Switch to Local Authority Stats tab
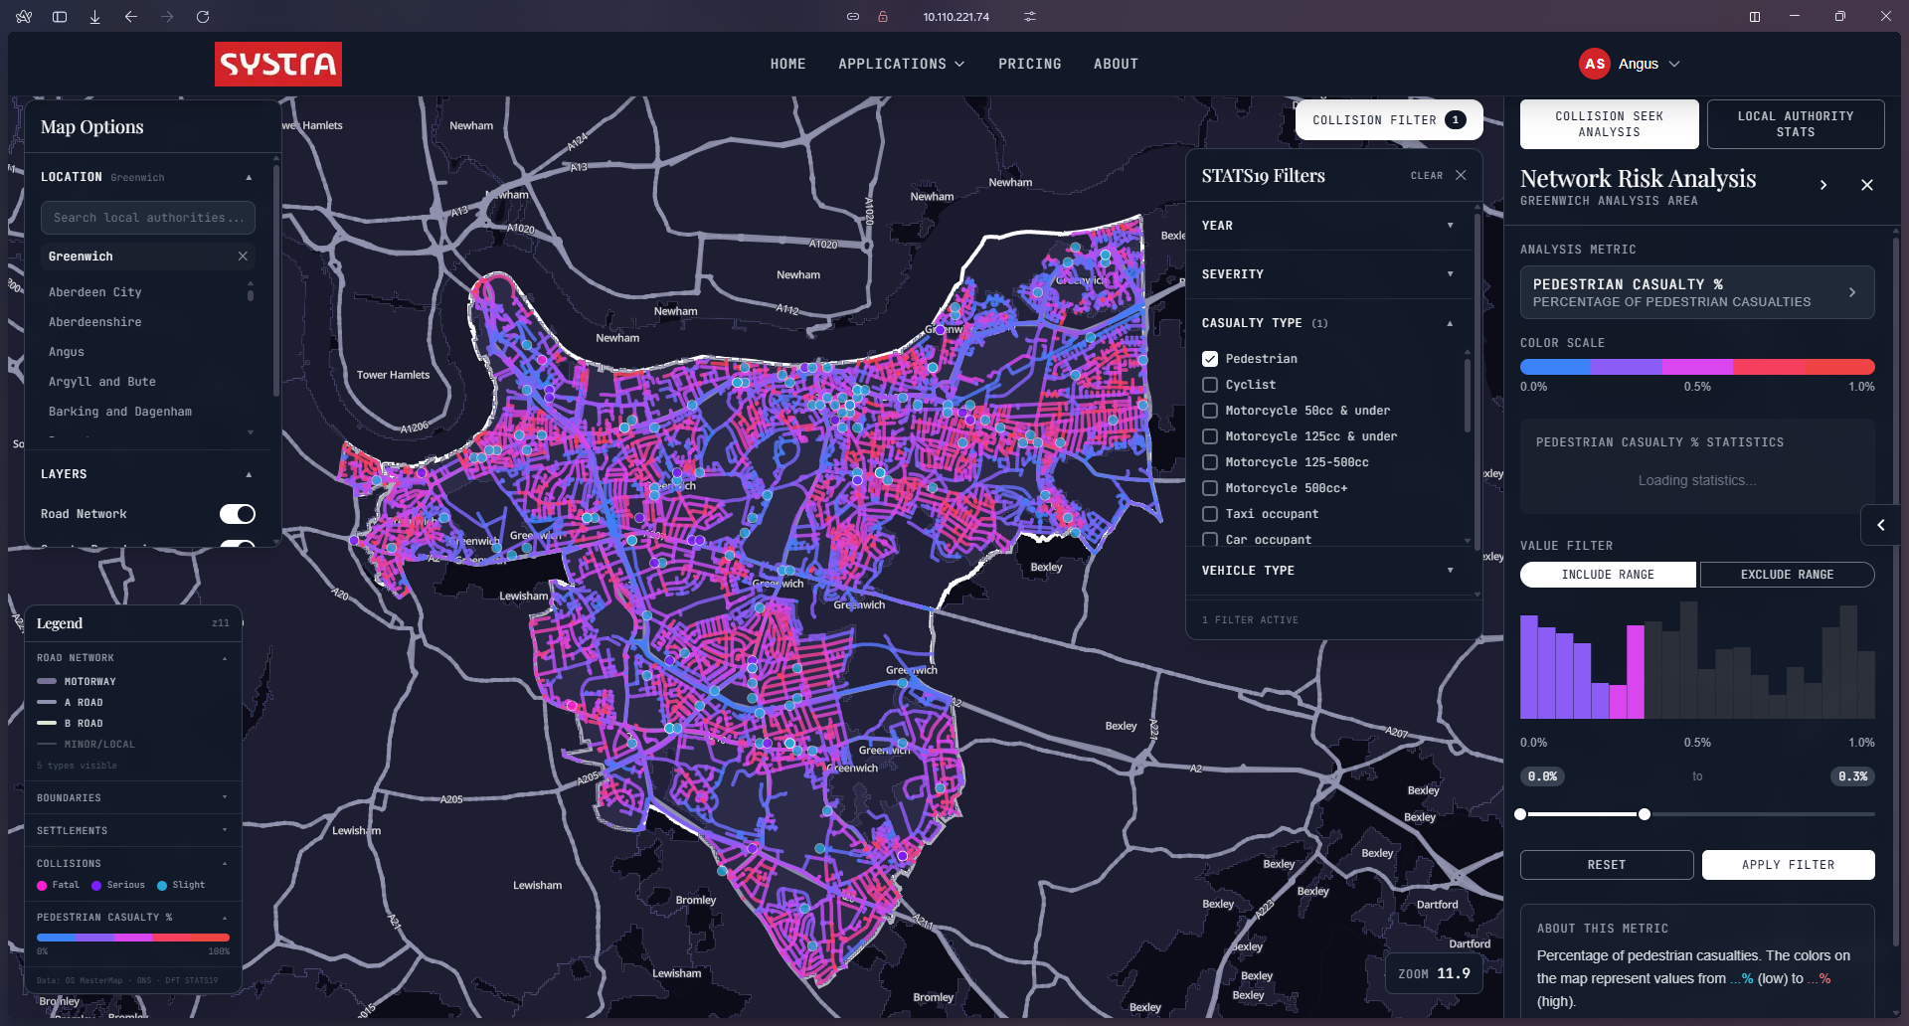This screenshot has height=1026, width=1909. point(1795,124)
